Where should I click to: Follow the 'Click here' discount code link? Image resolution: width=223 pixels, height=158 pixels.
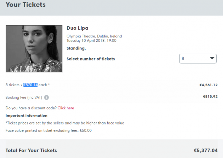click(66, 108)
